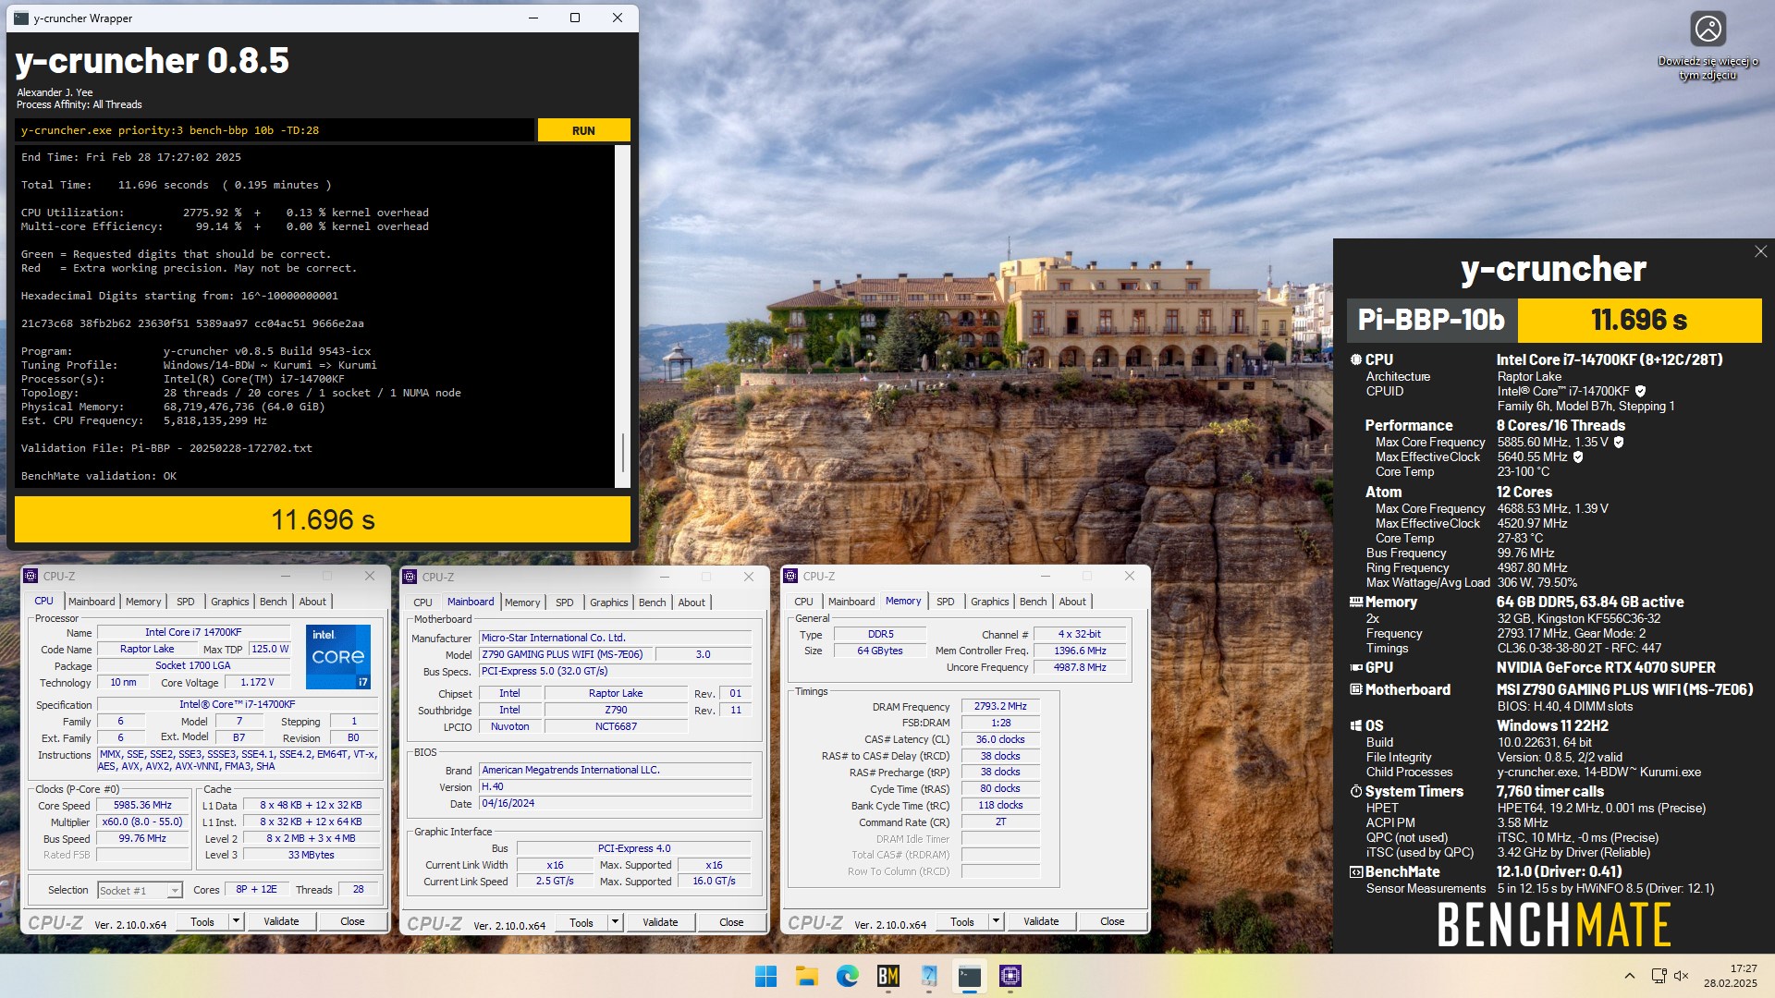
Task: Click the shield beside 5640.55 MHz effective clock
Action: pyautogui.click(x=1578, y=456)
